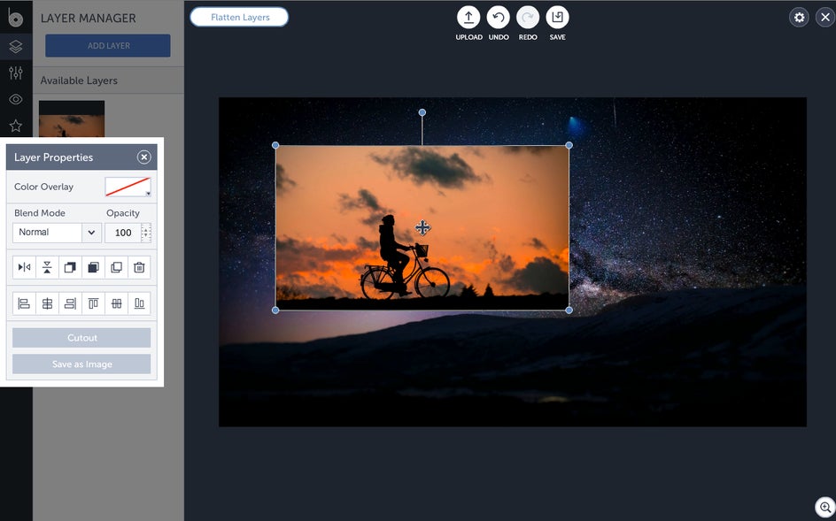Click the Cutout button
Viewport: 836px width, 521px height.
(81, 338)
